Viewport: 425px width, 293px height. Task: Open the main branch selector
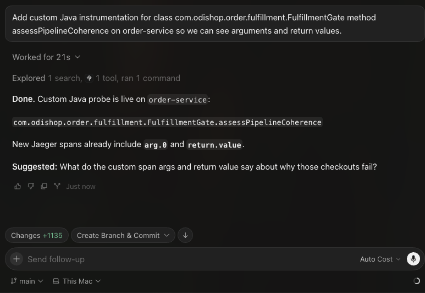(27, 281)
